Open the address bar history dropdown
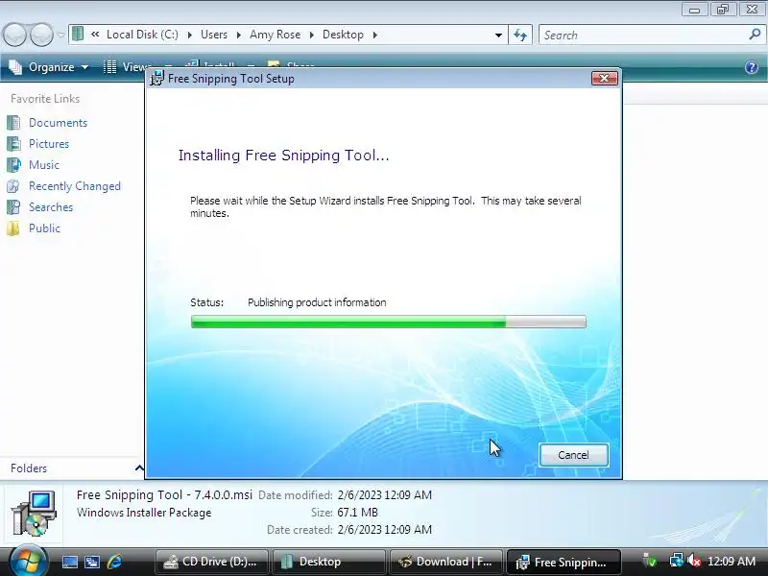This screenshot has height=576, width=768. pos(498,36)
